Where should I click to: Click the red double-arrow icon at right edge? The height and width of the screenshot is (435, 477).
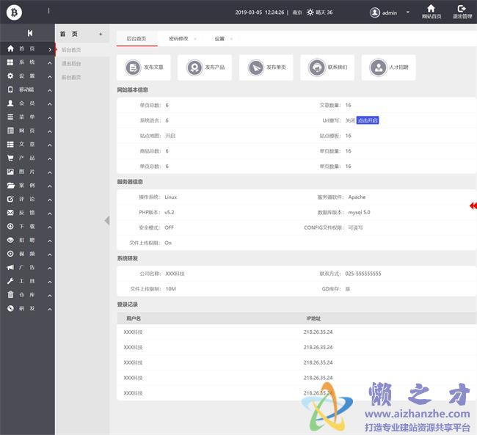coord(473,206)
